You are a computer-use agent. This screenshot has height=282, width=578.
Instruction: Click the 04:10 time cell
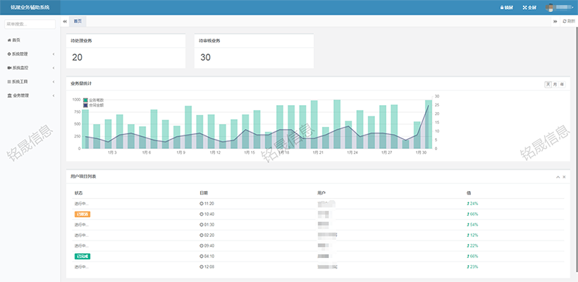tap(207, 256)
